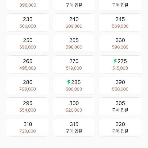Image resolution: width=148 pixels, height=148 pixels.
Task: Choose size 235 priced 500,000
Action: [28, 22]
